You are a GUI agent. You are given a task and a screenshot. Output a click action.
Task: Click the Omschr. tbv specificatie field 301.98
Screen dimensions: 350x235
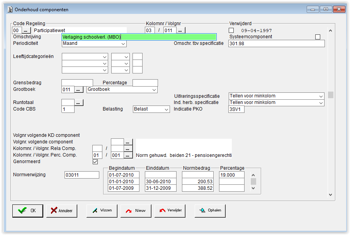pyautogui.click(x=277, y=44)
